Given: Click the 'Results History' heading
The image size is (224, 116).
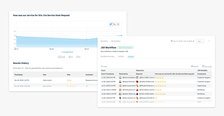Looking at the screenshot, I should pos(21,63).
